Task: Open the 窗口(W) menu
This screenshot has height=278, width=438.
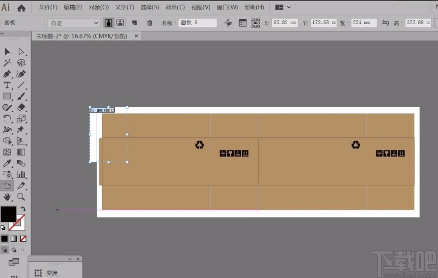Action: tap(227, 7)
